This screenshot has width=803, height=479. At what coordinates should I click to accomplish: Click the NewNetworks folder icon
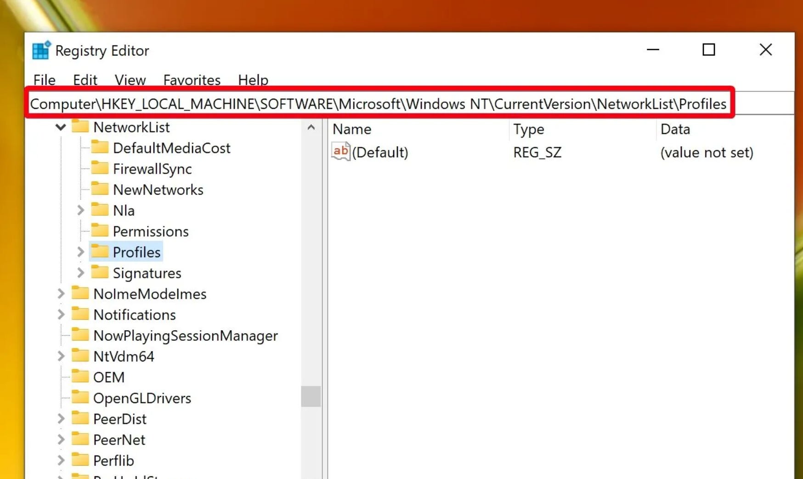click(100, 188)
